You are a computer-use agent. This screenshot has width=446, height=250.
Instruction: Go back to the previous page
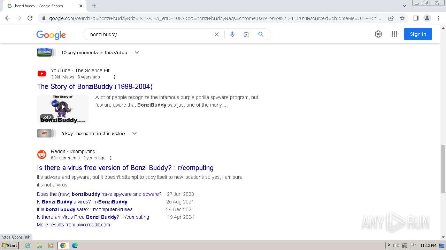tap(8, 18)
